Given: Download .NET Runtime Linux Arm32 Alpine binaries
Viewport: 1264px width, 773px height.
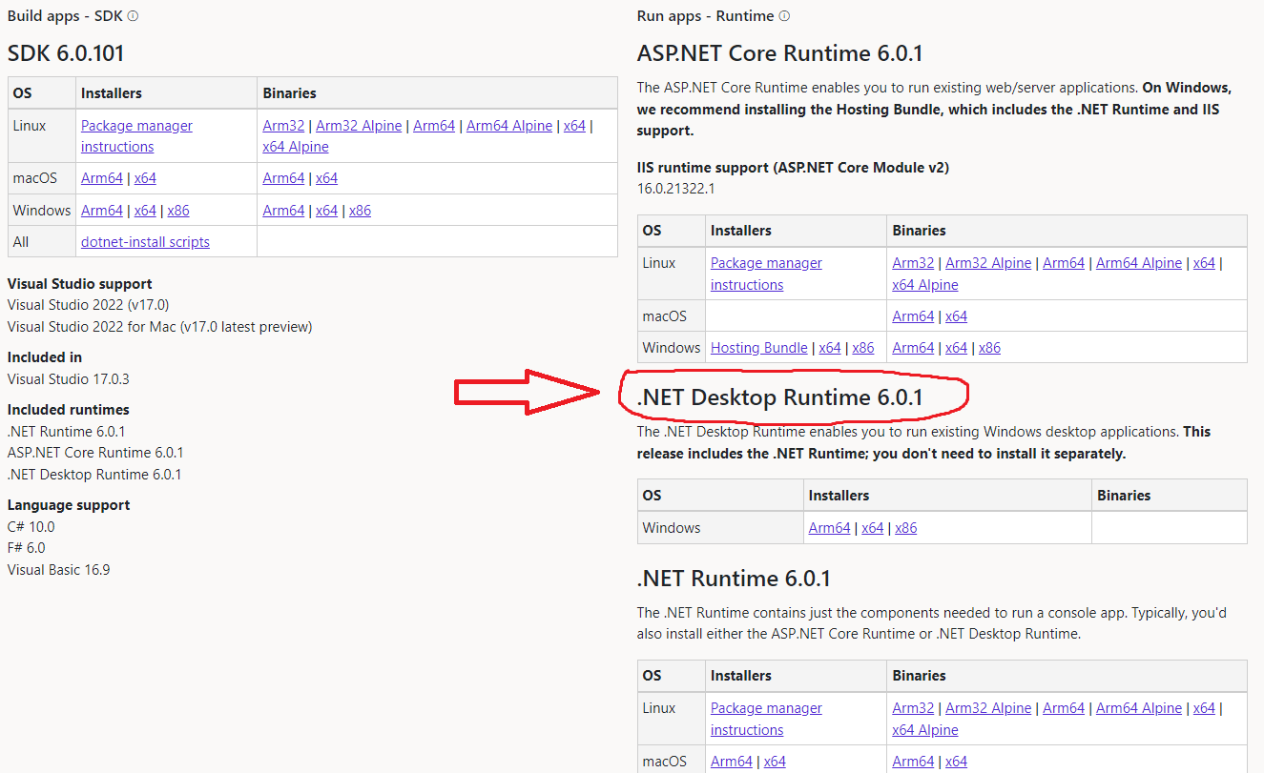Looking at the screenshot, I should point(988,708).
